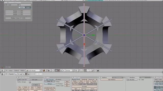Viewport: 163px width, 91px height.
Task: Toggle occlude background geometry cube icon
Action: [93, 71]
